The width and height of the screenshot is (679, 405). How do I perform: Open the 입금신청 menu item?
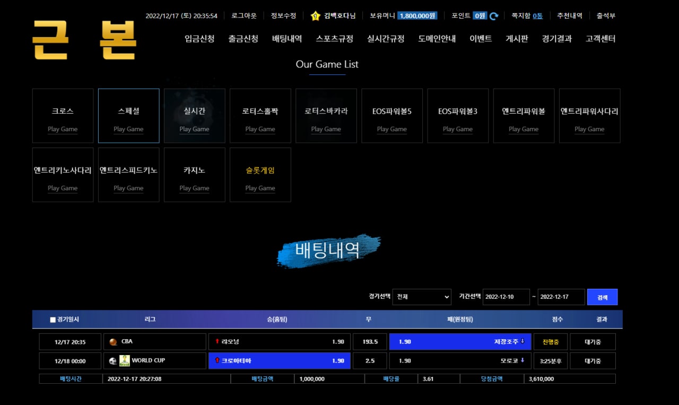[199, 39]
